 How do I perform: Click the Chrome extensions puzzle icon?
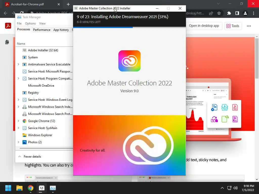(x=229, y=13)
